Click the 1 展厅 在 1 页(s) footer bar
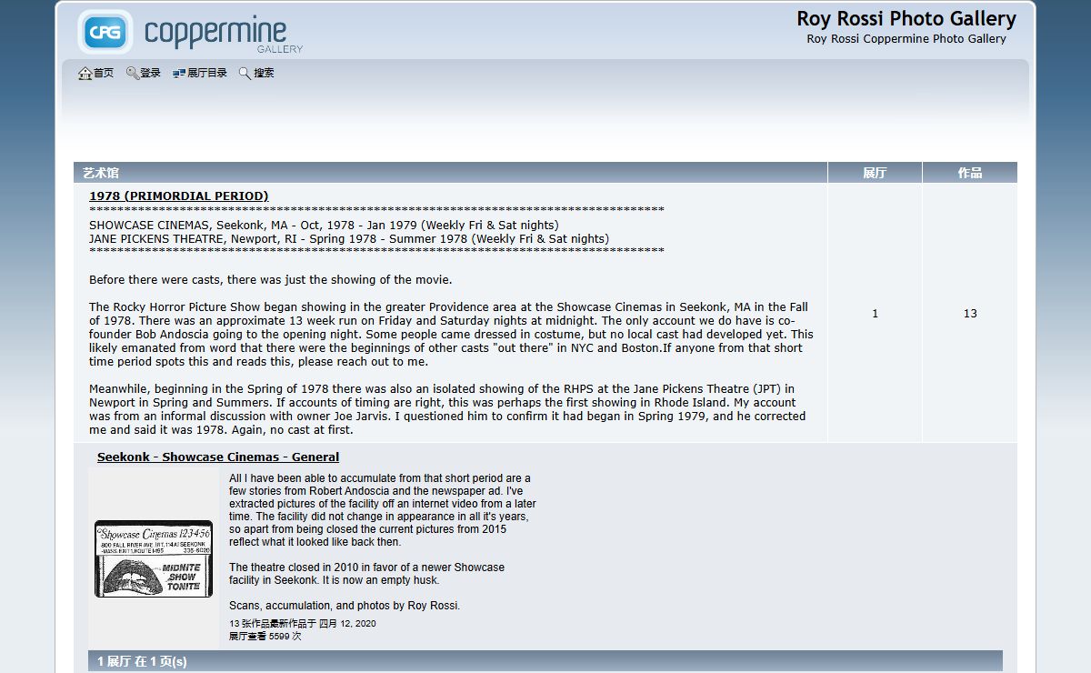Screen dimensions: 1091x673 pyautogui.click(x=545, y=661)
